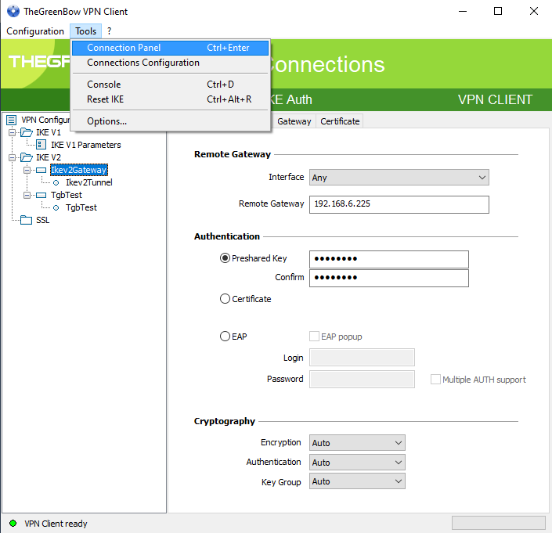Choose Connection Panel menu item

(171, 48)
